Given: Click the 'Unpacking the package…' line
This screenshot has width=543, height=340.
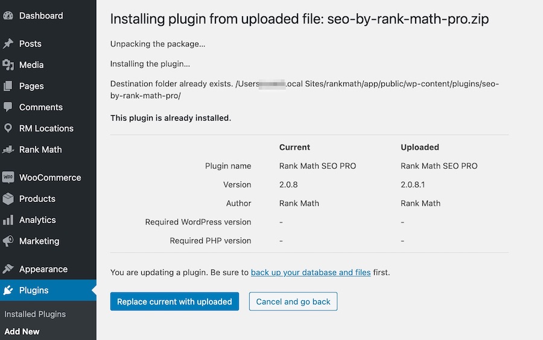Looking at the screenshot, I should (x=157, y=44).
